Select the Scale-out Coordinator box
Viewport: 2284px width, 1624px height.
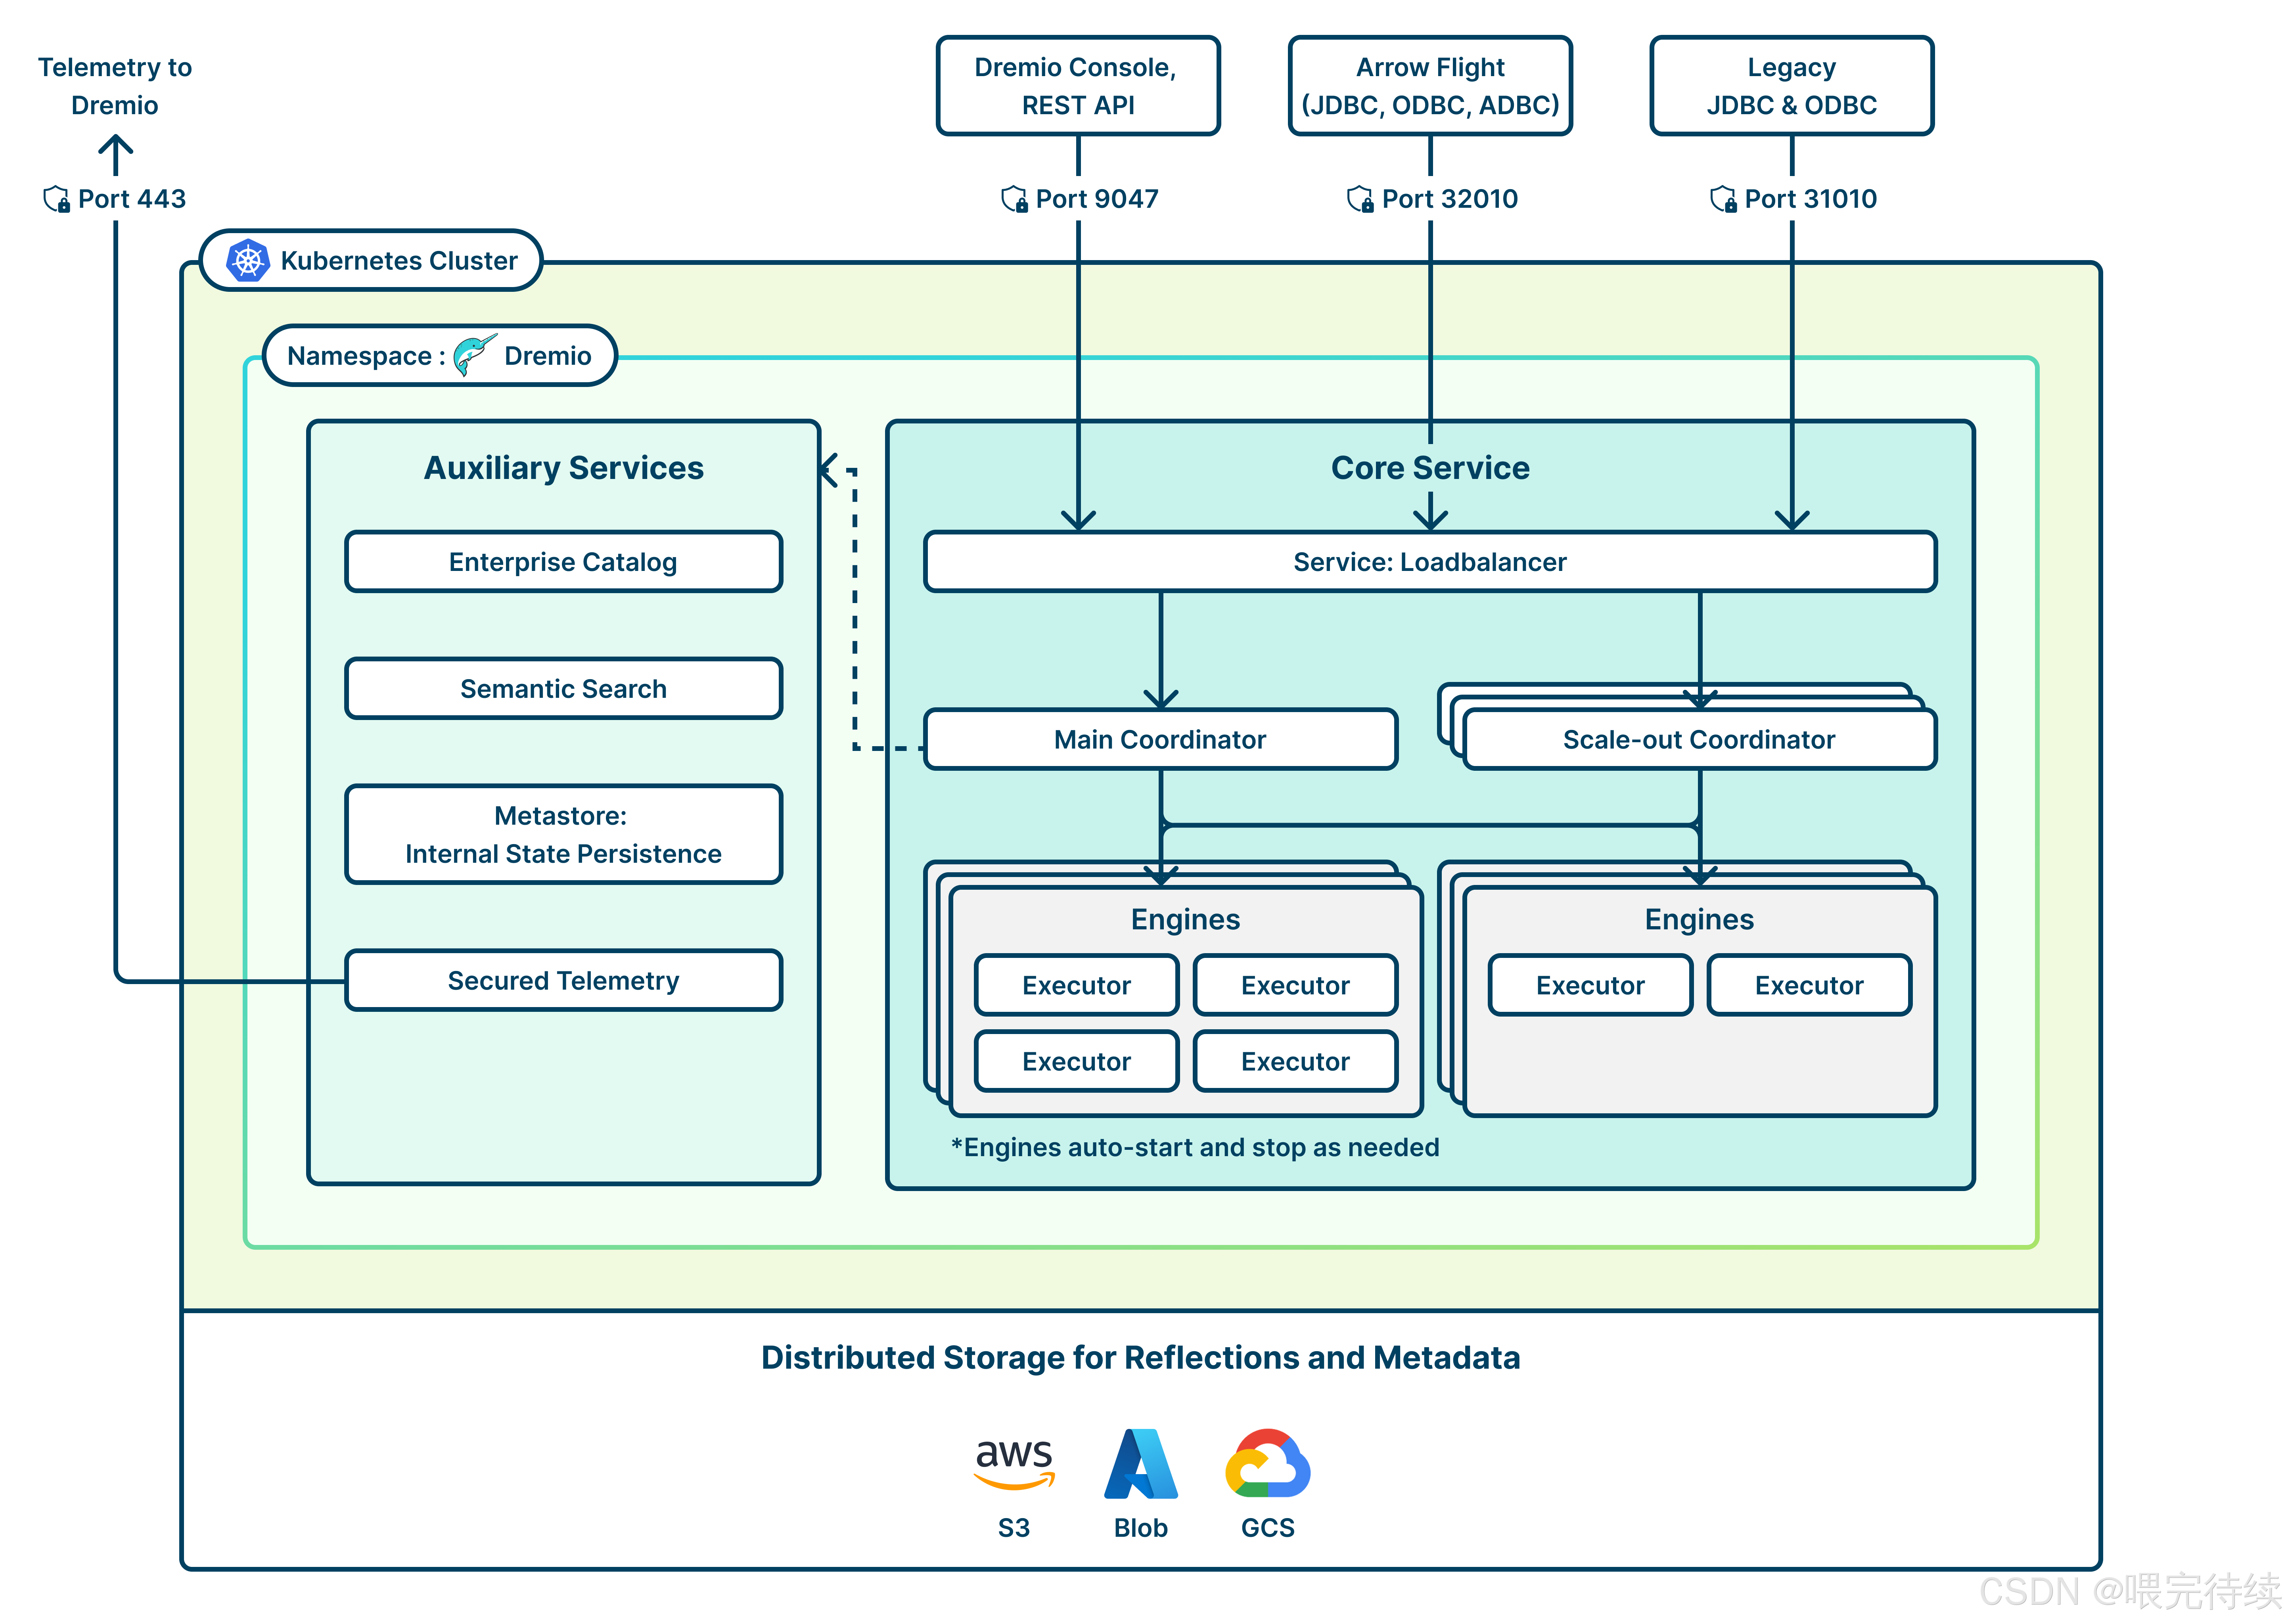coord(1699,740)
